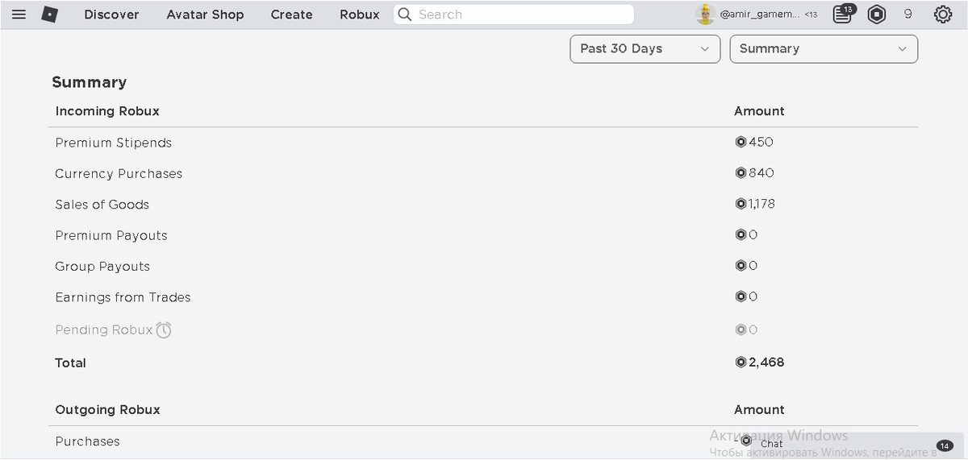
Task: Open the Create page
Action: pos(291,15)
